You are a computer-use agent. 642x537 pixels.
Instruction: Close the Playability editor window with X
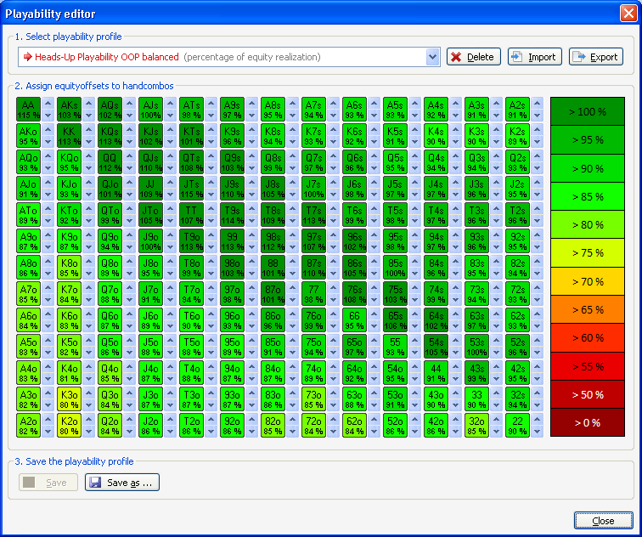point(628,13)
